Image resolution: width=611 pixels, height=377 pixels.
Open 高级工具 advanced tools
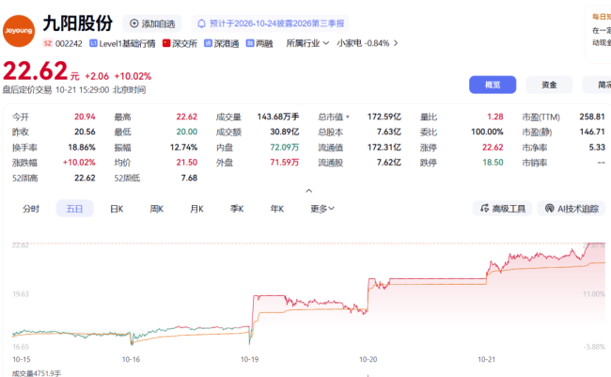tap(502, 209)
